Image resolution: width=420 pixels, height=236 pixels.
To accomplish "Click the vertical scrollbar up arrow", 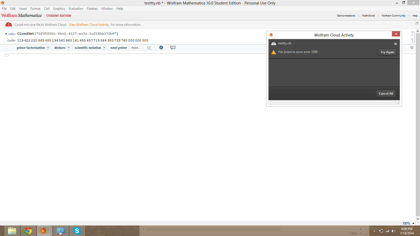I will point(418,31).
